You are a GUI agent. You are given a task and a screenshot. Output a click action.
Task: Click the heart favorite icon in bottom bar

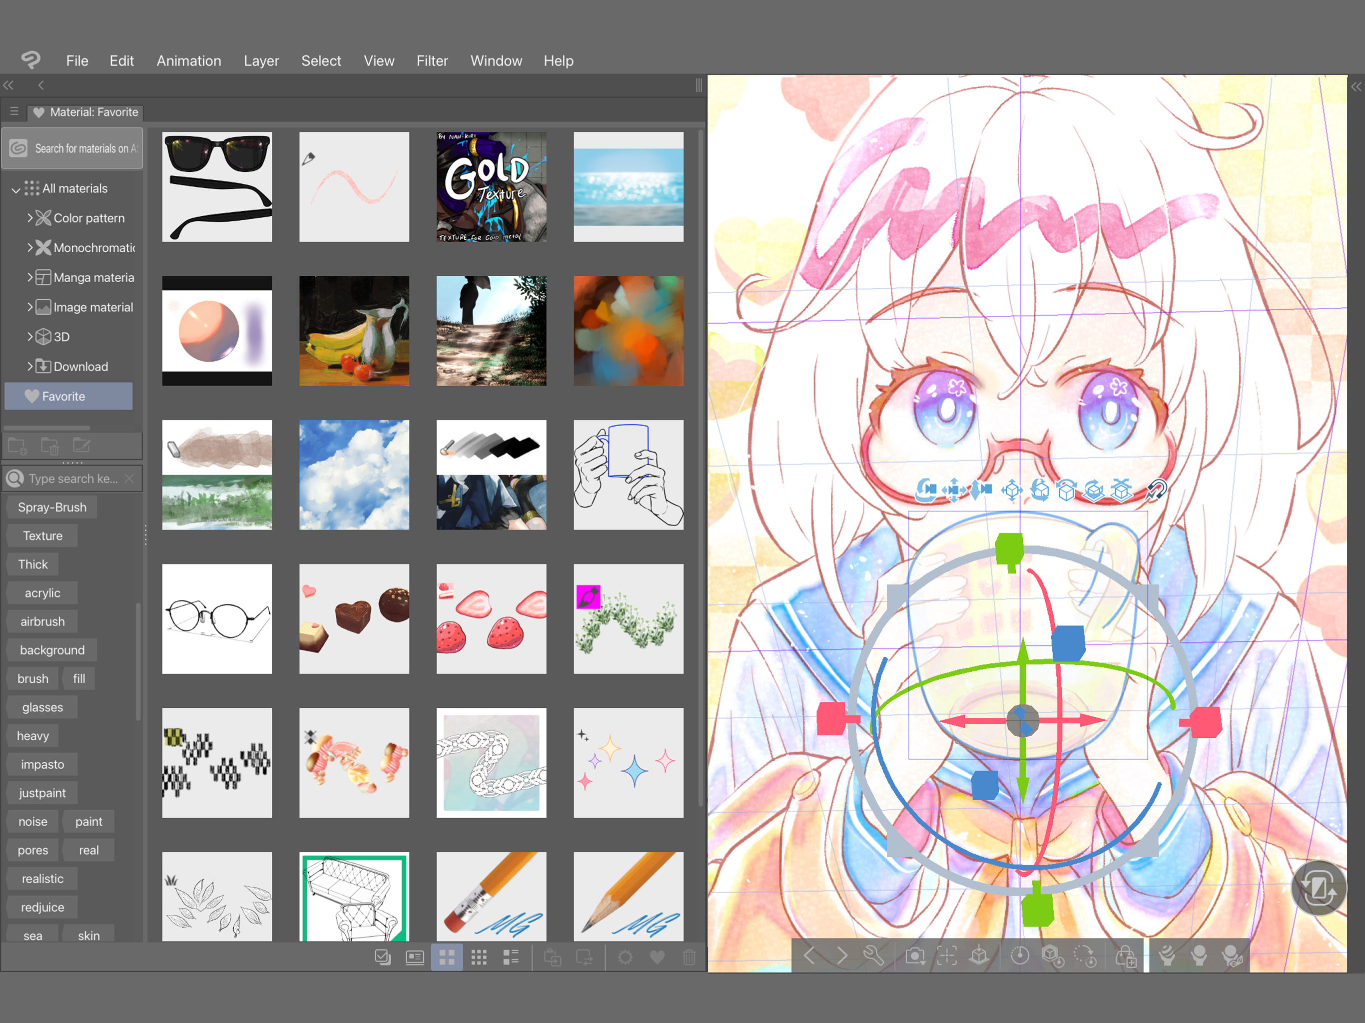click(657, 958)
